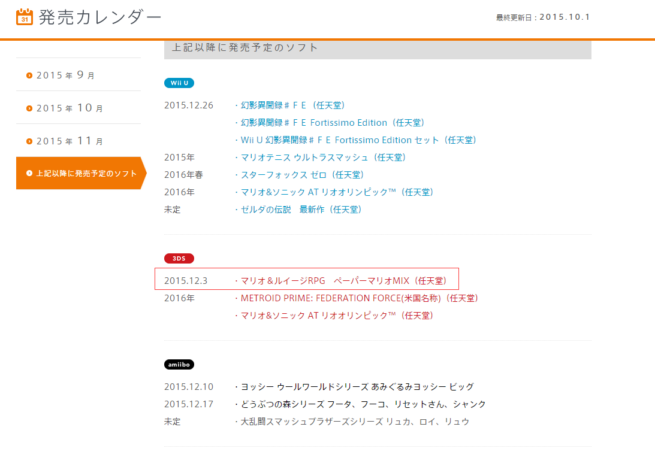
Task: Click the どうぶつの森シリーズ フータ、フーコ entry
Action: (363, 404)
